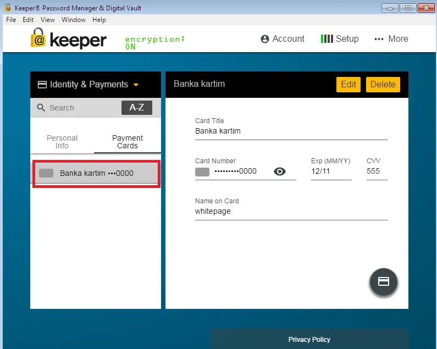Click the expiration value 12/11
The height and width of the screenshot is (349, 437).
click(x=320, y=171)
